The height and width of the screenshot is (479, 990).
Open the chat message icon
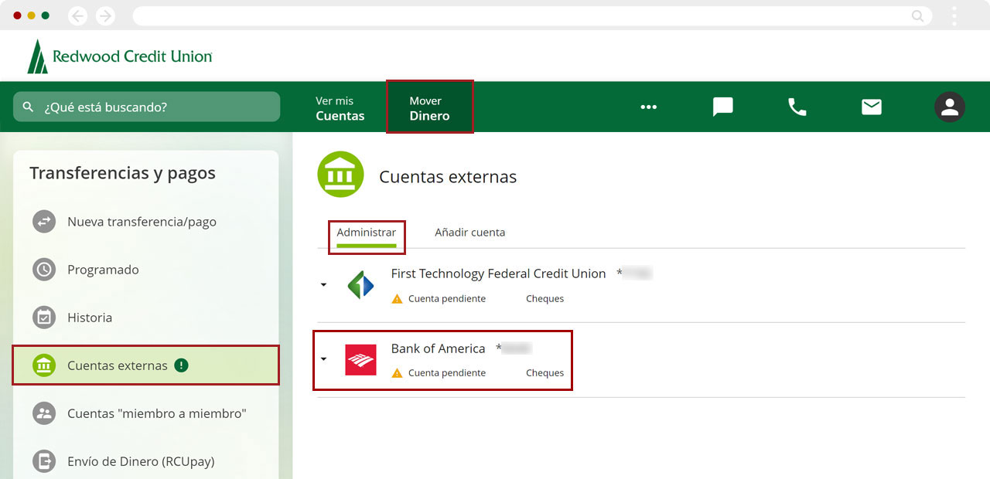click(722, 107)
